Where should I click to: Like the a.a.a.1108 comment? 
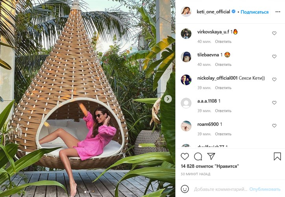tap(274, 103)
